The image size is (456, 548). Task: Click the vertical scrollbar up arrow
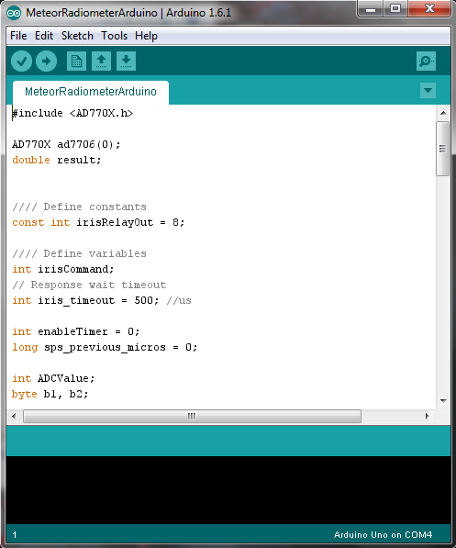[x=443, y=113]
